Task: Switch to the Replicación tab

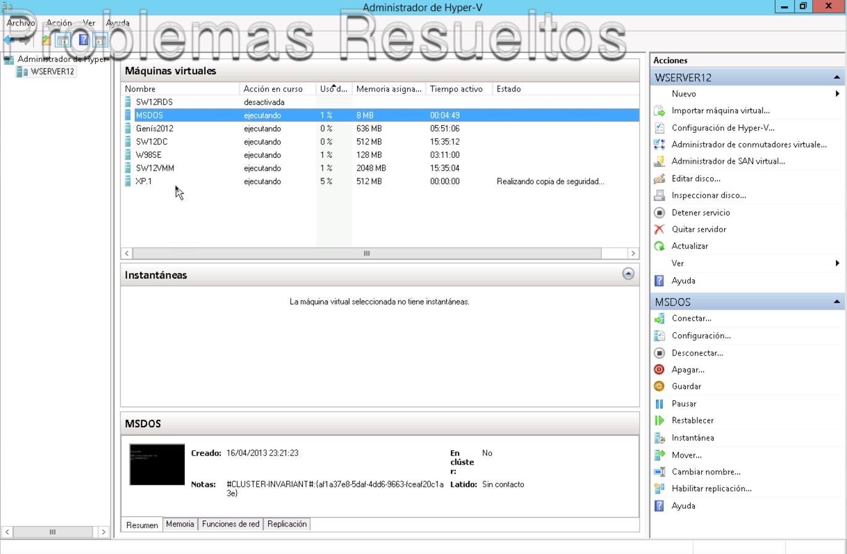Action: pos(287,524)
